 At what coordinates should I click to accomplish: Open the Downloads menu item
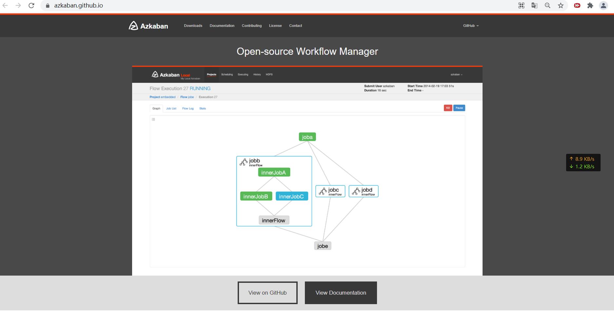coord(193,26)
